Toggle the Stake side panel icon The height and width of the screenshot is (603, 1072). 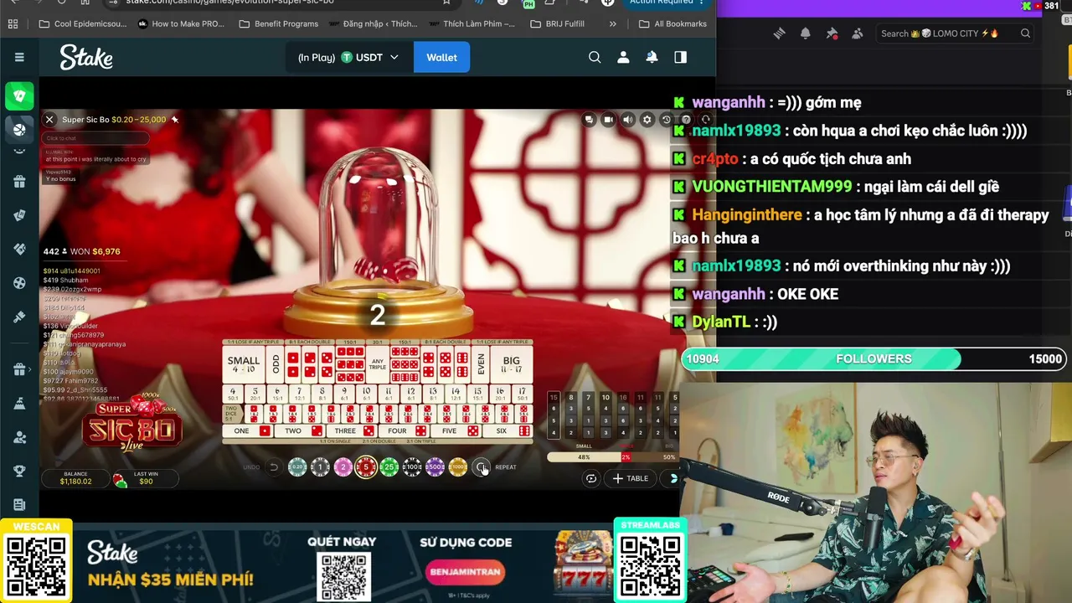(680, 57)
